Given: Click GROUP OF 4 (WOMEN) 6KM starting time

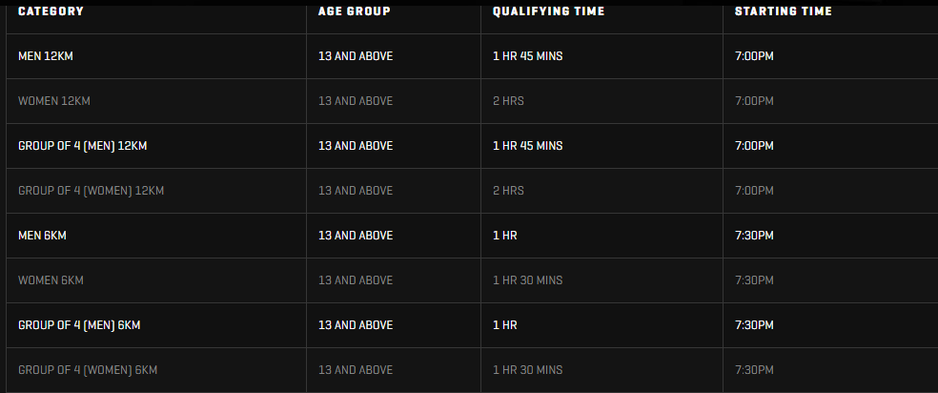Looking at the screenshot, I should pos(754,370).
